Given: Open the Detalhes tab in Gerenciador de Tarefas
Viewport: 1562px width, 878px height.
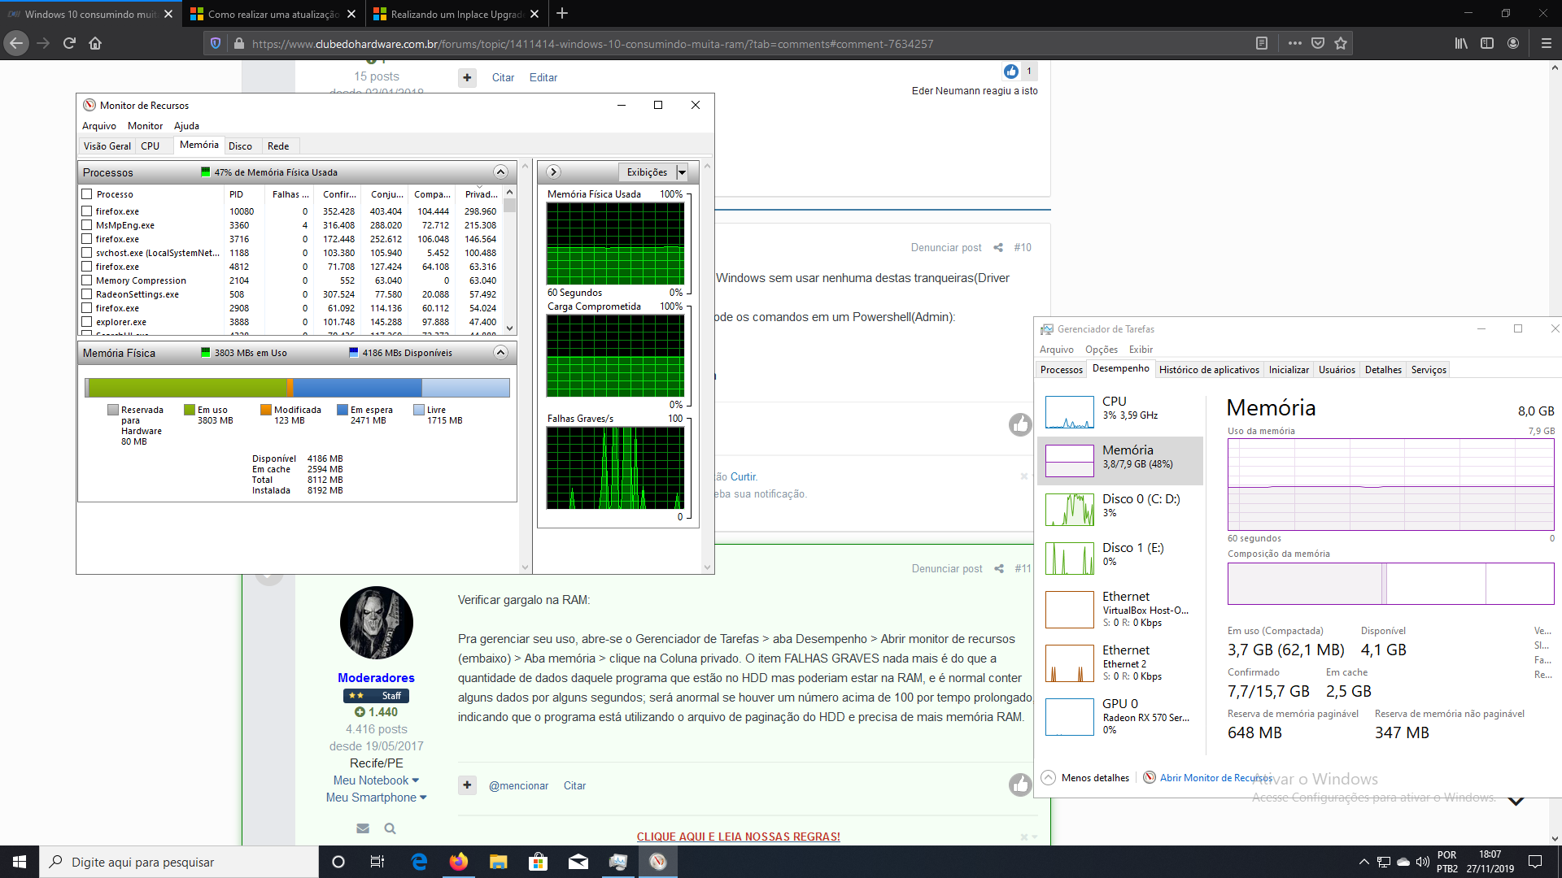Looking at the screenshot, I should (x=1383, y=370).
